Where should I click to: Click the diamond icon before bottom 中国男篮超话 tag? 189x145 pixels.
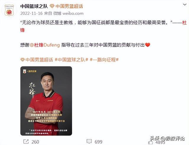point(22,60)
